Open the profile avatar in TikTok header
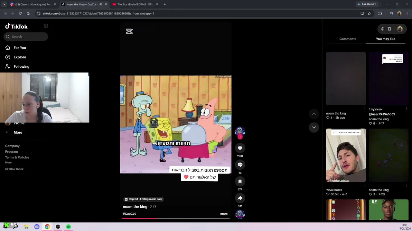 [400, 29]
